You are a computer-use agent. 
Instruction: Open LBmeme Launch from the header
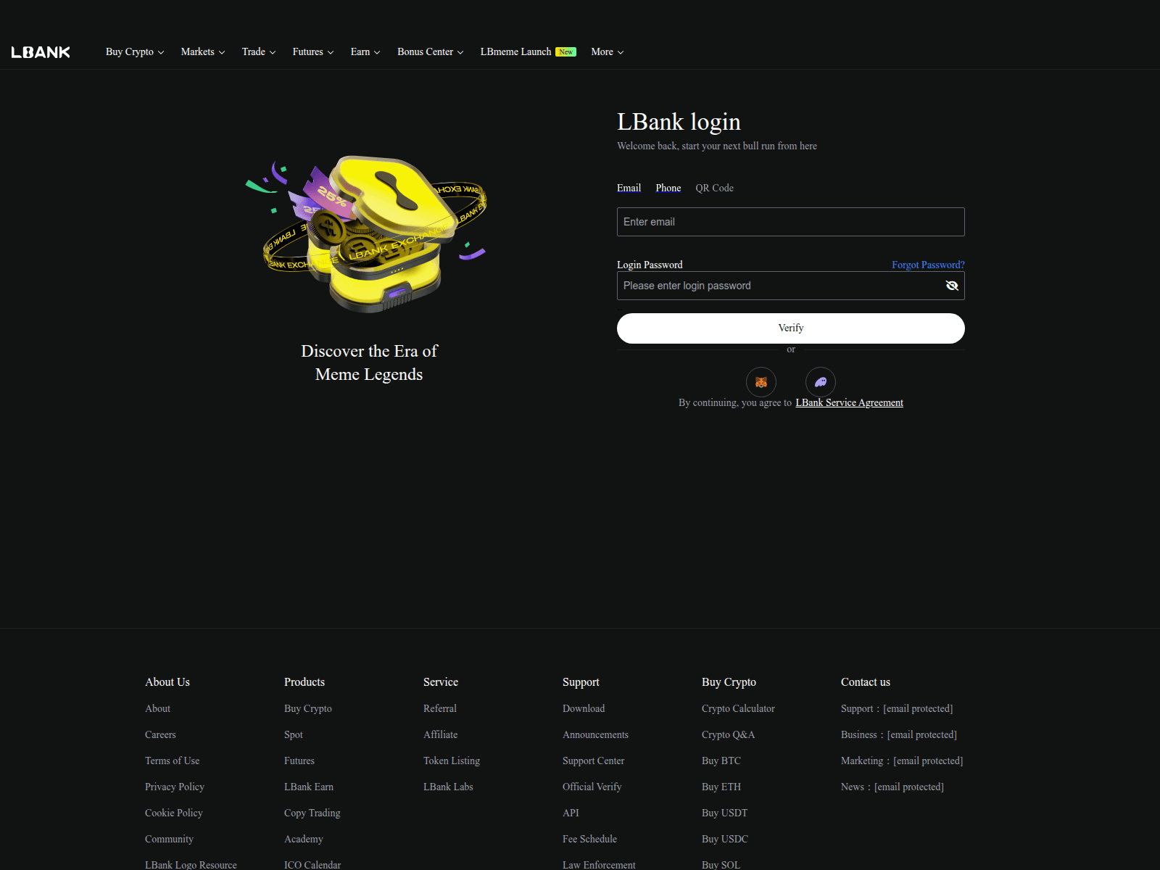(x=528, y=52)
